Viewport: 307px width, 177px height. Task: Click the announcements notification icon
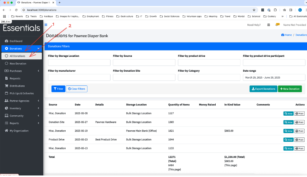[x=277, y=25]
